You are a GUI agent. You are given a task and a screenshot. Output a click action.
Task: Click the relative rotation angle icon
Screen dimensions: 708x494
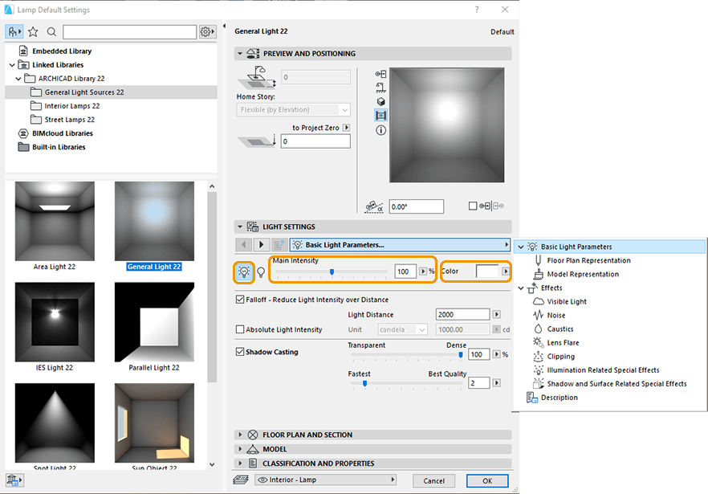374,206
